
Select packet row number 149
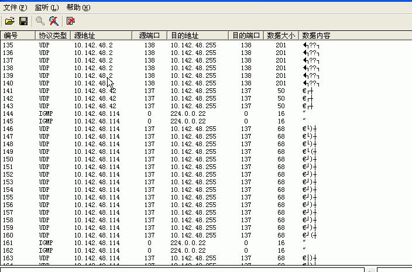tap(206, 152)
